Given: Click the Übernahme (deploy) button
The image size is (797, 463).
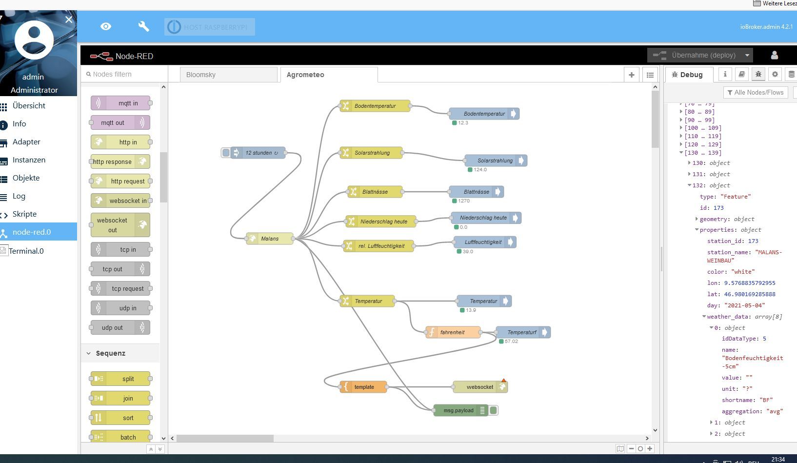Looking at the screenshot, I should [x=695, y=55].
